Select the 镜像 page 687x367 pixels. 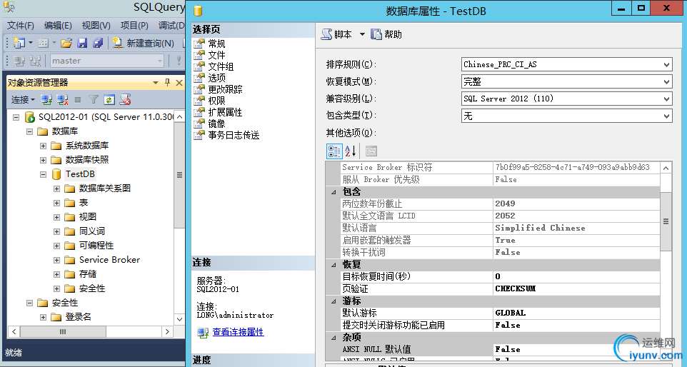click(x=216, y=124)
